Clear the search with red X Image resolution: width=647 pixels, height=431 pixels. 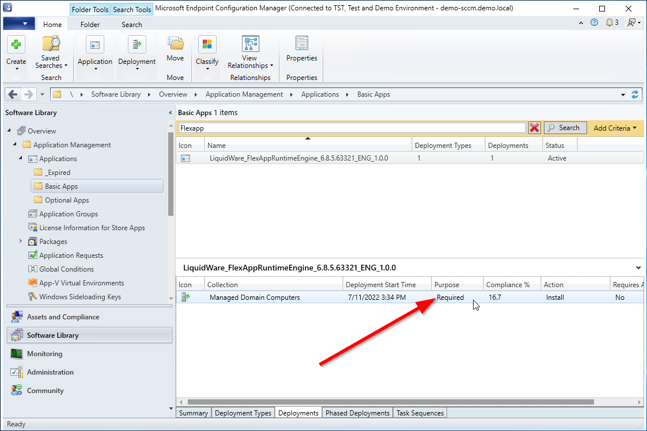point(535,128)
